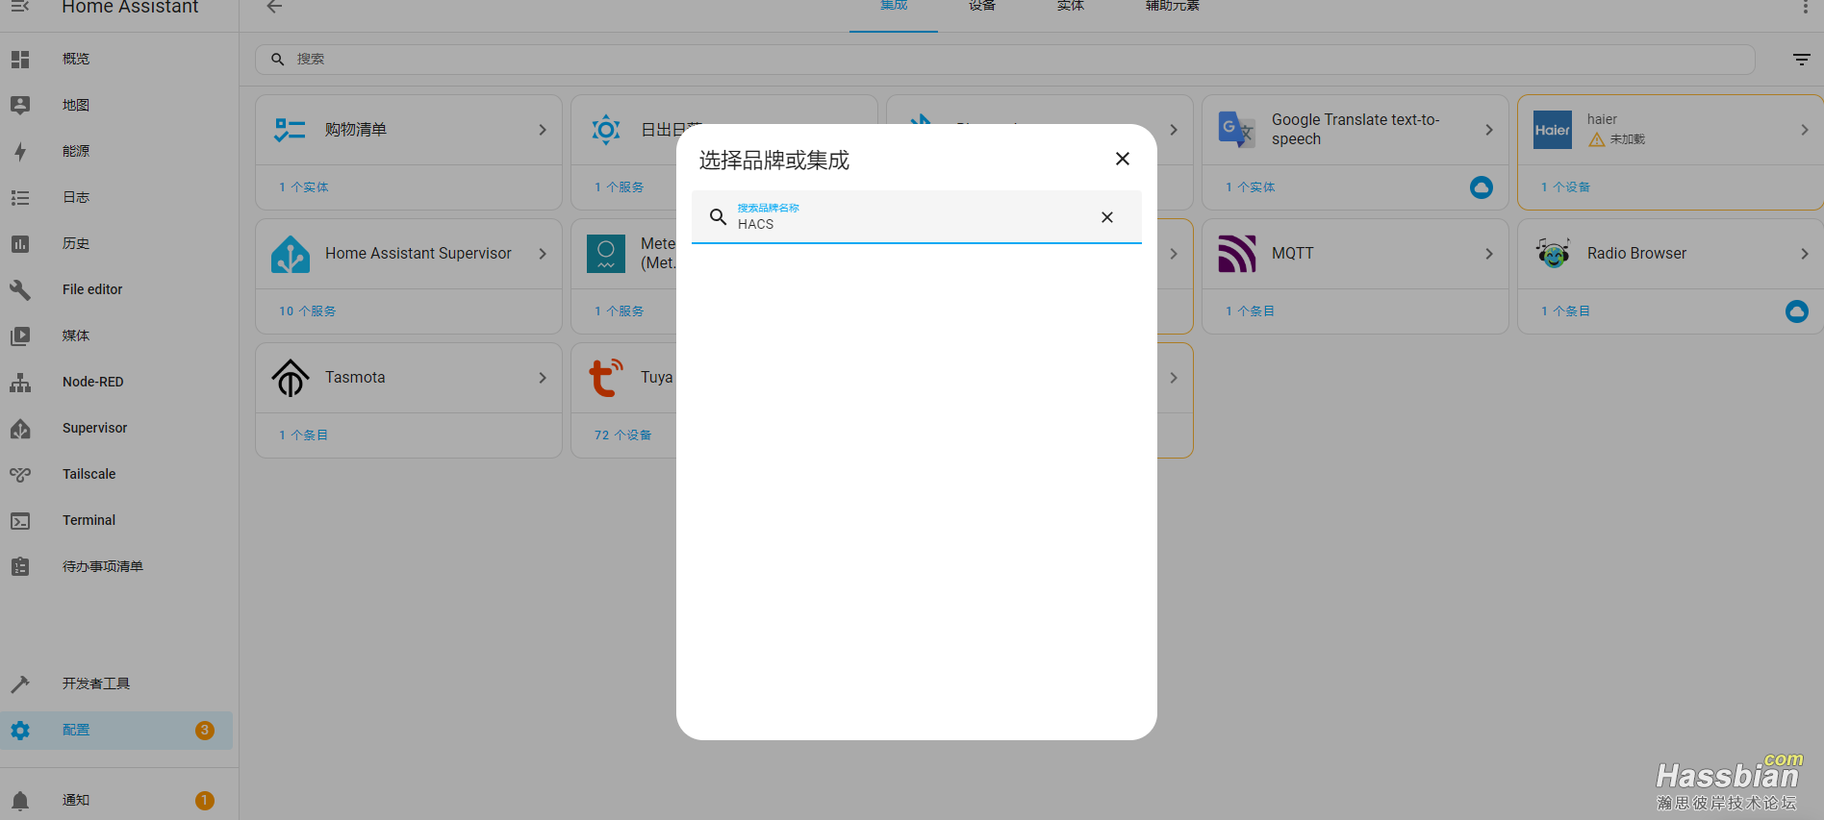Viewport: 1824px width, 820px height.
Task: Open the top-right overflow menu
Action: pos(1805,7)
